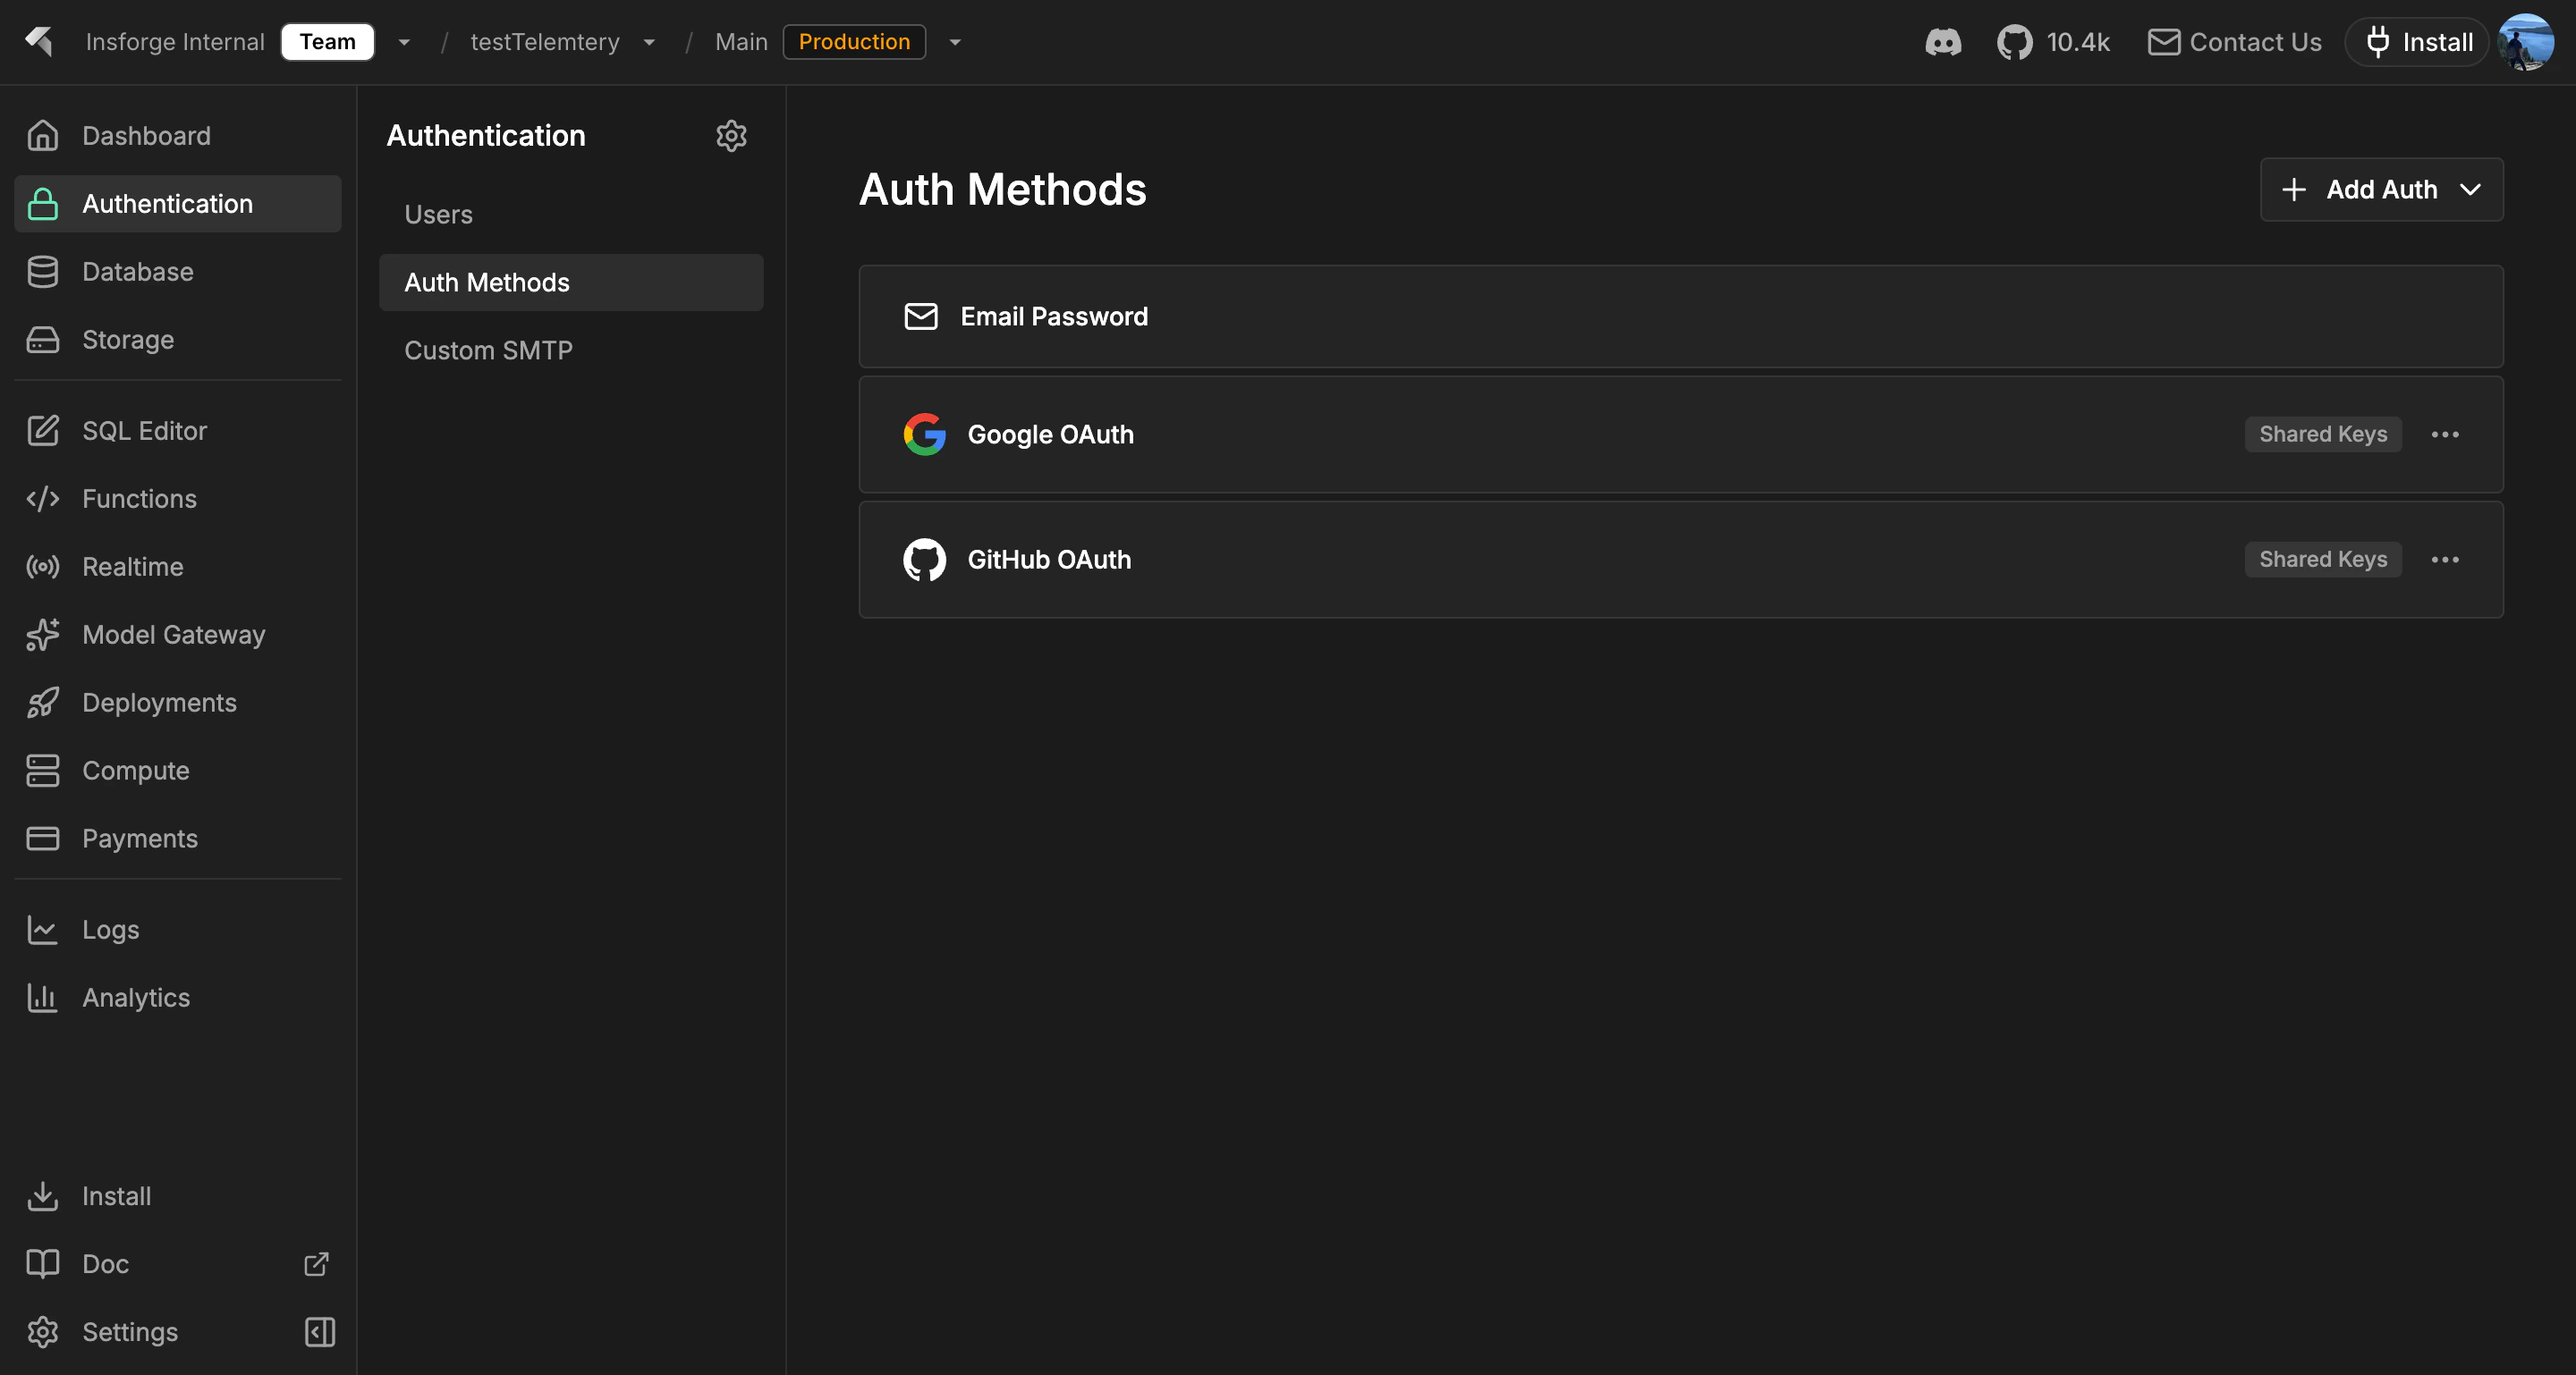Click the Insforge Internal organization name

(x=175, y=42)
